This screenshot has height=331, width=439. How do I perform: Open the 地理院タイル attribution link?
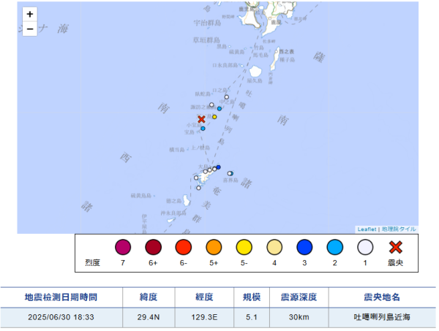point(399,229)
